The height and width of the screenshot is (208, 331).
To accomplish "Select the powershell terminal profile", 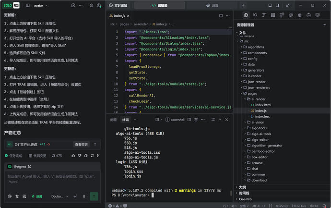I will 175,120.
